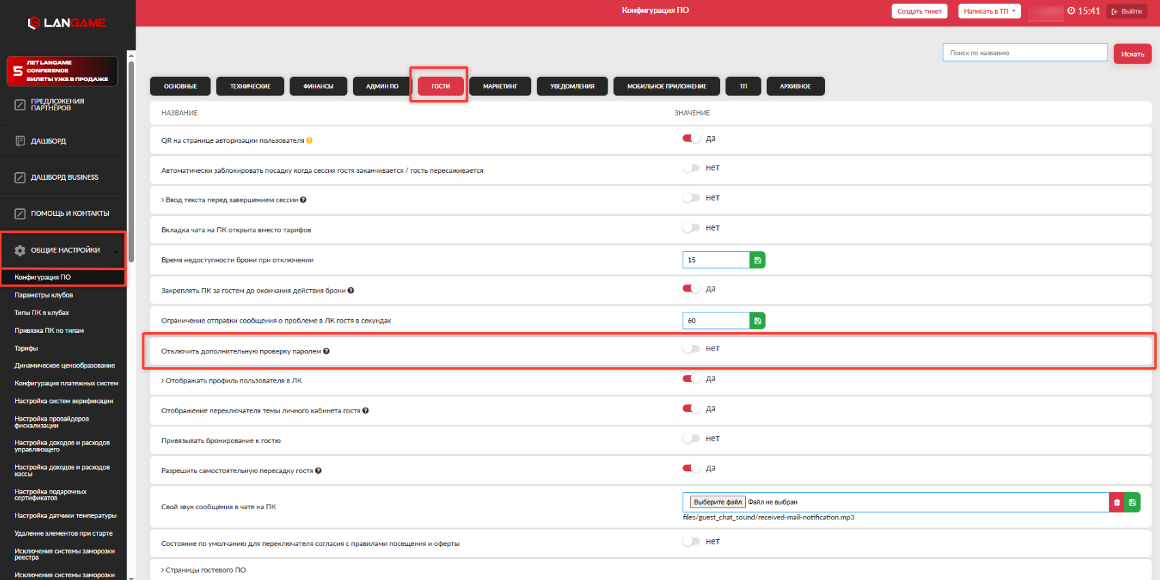Switch to Финансы tab
1160x580 pixels.
(318, 86)
